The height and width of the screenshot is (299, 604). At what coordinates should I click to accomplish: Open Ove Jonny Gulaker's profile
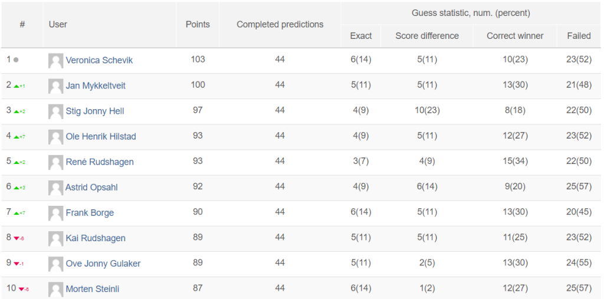pyautogui.click(x=103, y=264)
